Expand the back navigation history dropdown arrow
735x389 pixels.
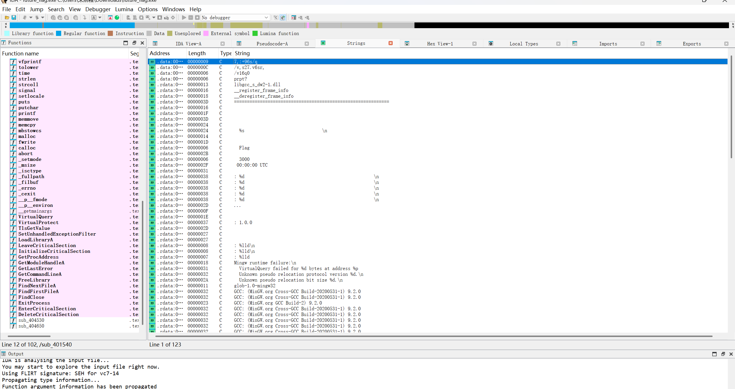point(31,18)
